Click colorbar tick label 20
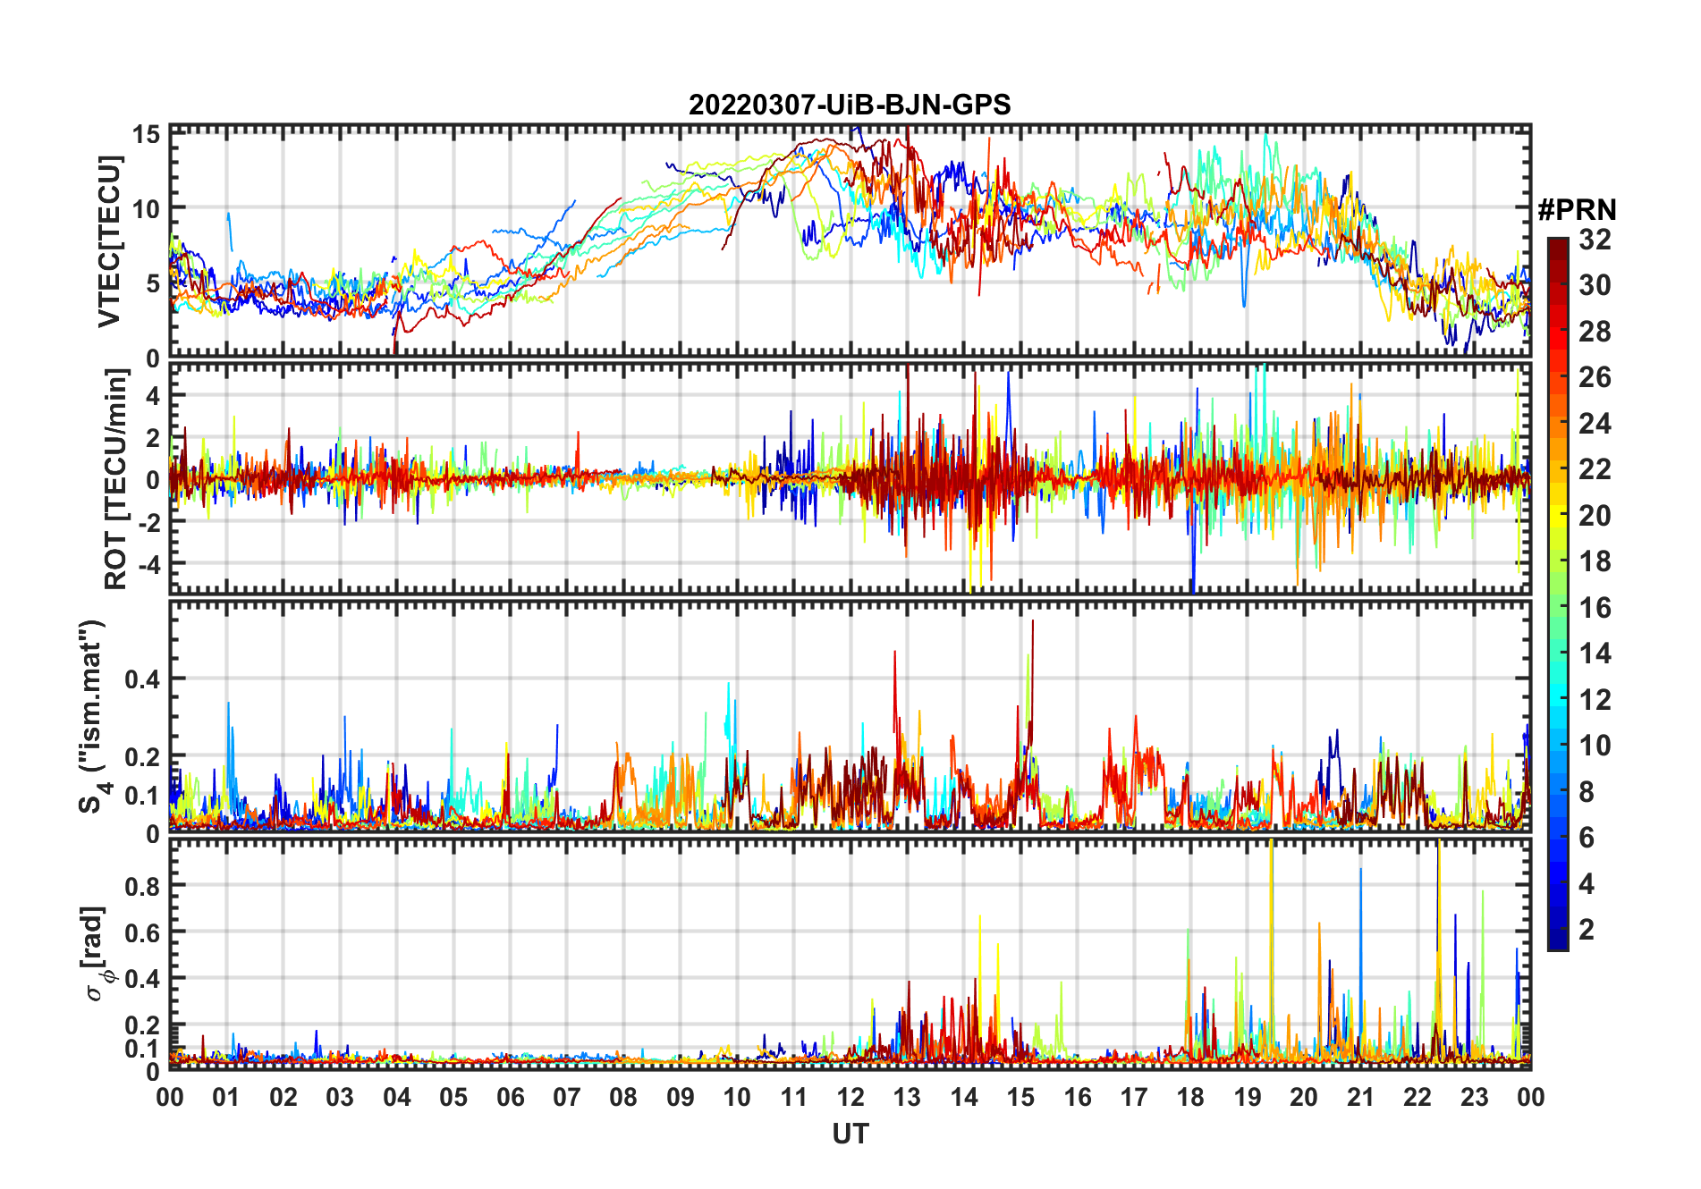Viewport: 1701px width, 1189px height. coord(1595,516)
